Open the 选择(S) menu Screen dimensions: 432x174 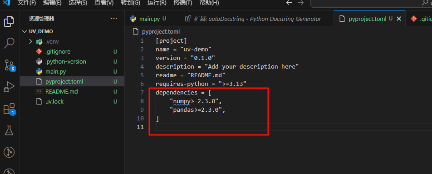click(78, 3)
